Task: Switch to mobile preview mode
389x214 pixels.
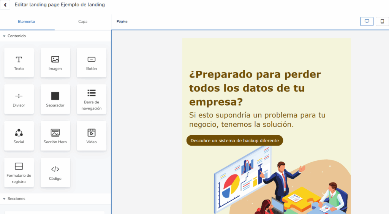Action: tap(382, 21)
